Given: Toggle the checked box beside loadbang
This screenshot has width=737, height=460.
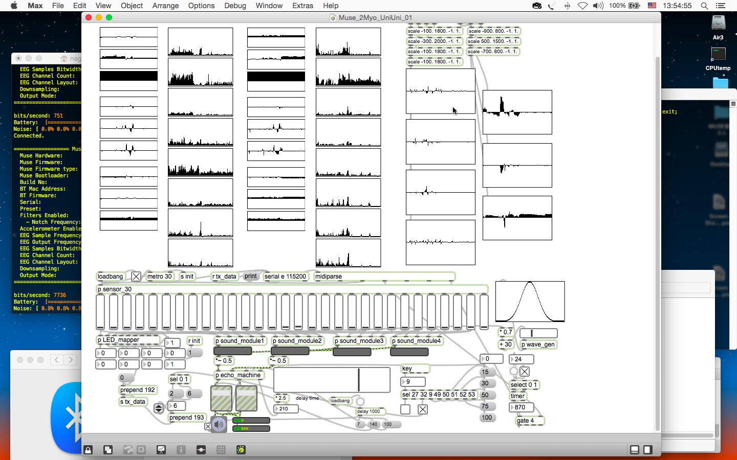Looking at the screenshot, I should coord(136,277).
